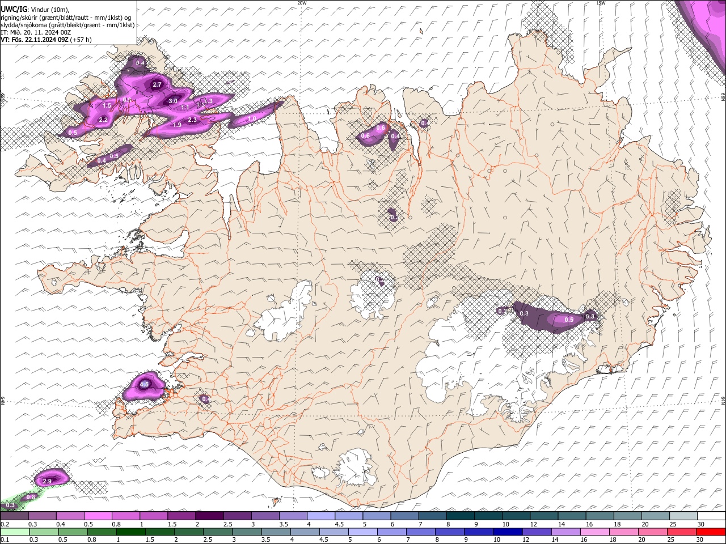Click the 'IT: Mið. 20. 11. 2024 00Z' line
The width and height of the screenshot is (726, 544).
click(x=35, y=32)
